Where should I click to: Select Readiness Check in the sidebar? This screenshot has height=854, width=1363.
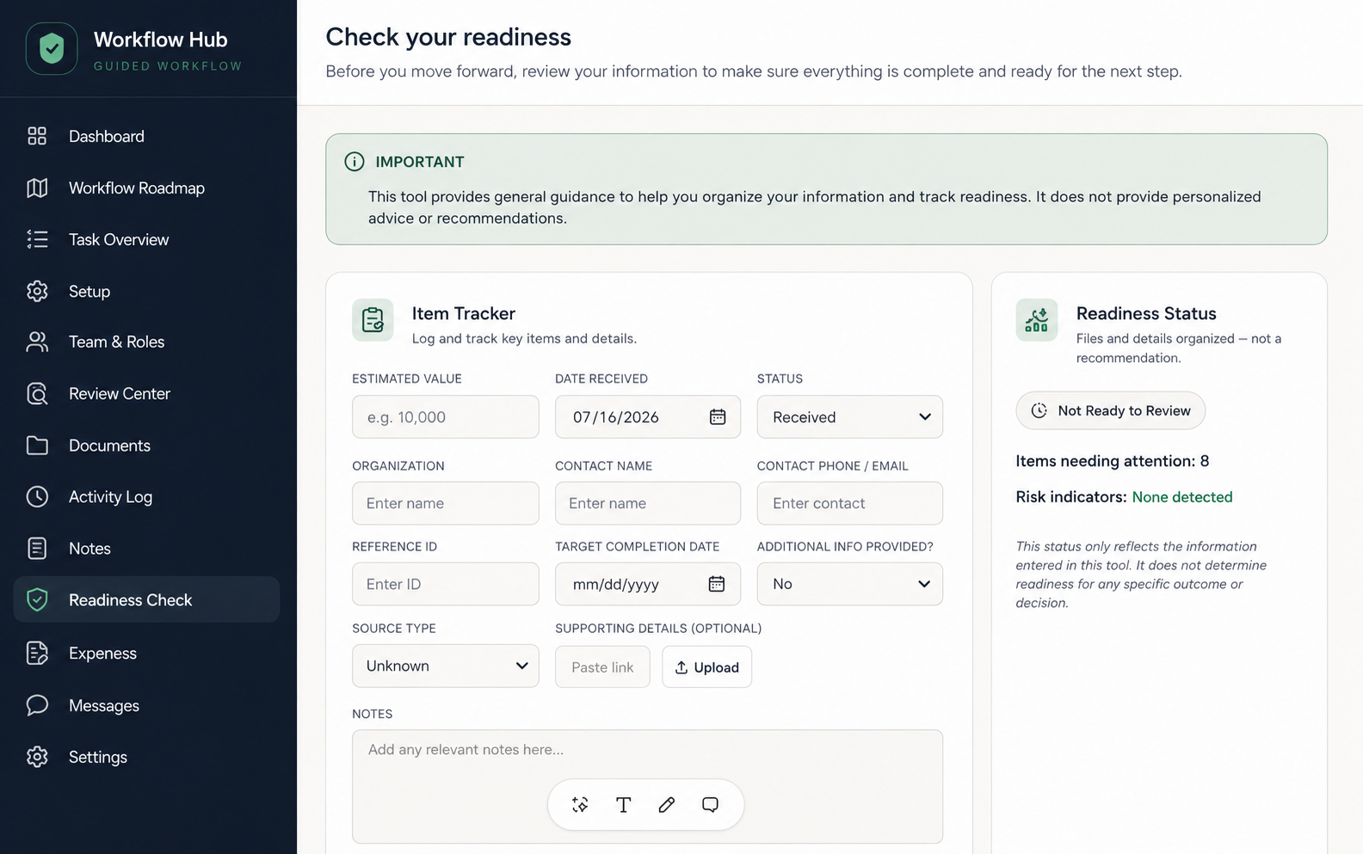click(x=146, y=599)
